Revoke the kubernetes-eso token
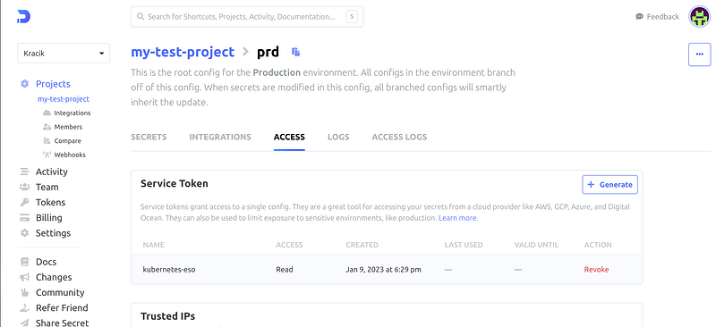The image size is (716, 327). pos(596,270)
